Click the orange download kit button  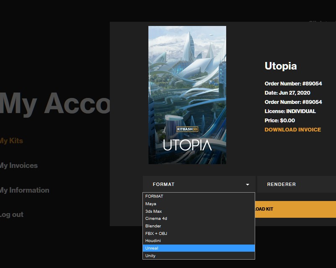tap(295, 209)
